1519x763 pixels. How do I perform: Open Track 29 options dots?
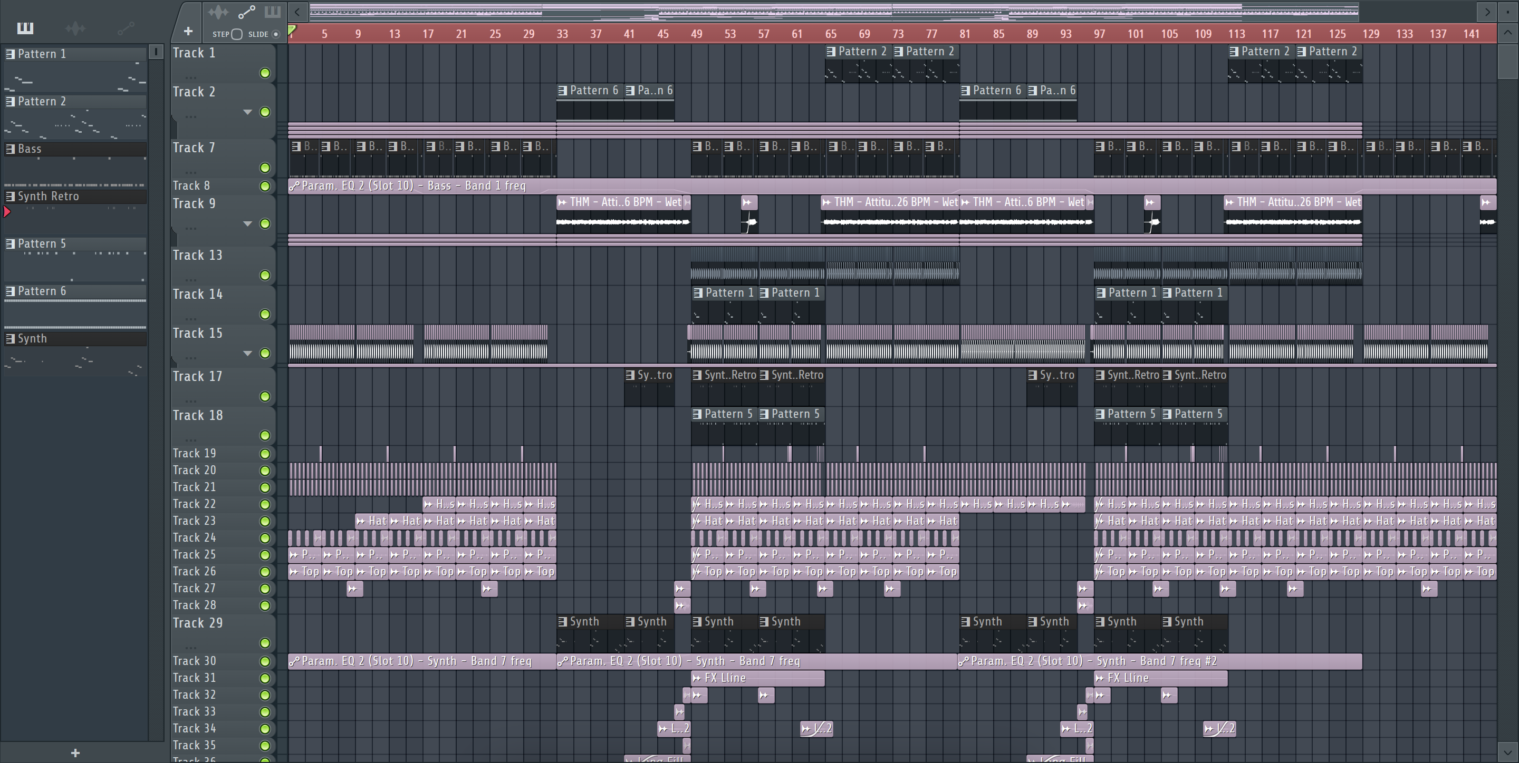click(190, 647)
